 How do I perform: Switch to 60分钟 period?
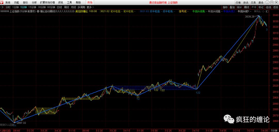[x=51, y=7]
